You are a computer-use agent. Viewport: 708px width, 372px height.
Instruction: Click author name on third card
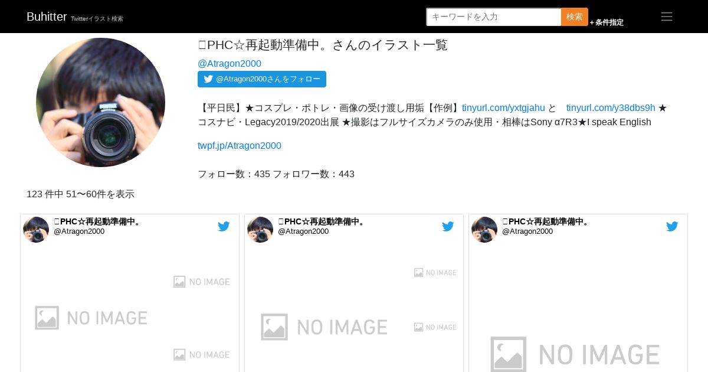tap(546, 221)
